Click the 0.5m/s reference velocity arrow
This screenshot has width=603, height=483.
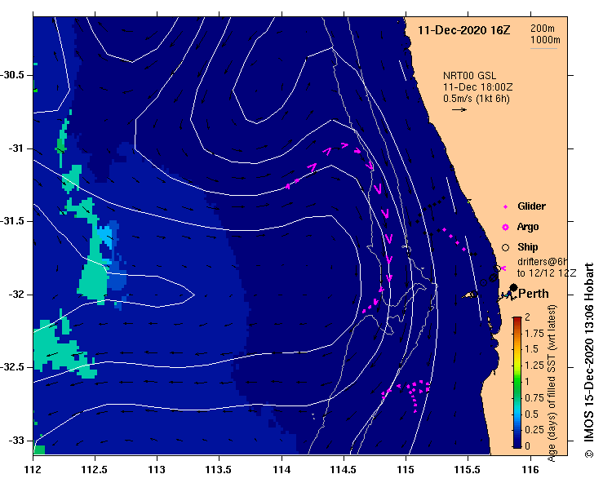coord(459,109)
